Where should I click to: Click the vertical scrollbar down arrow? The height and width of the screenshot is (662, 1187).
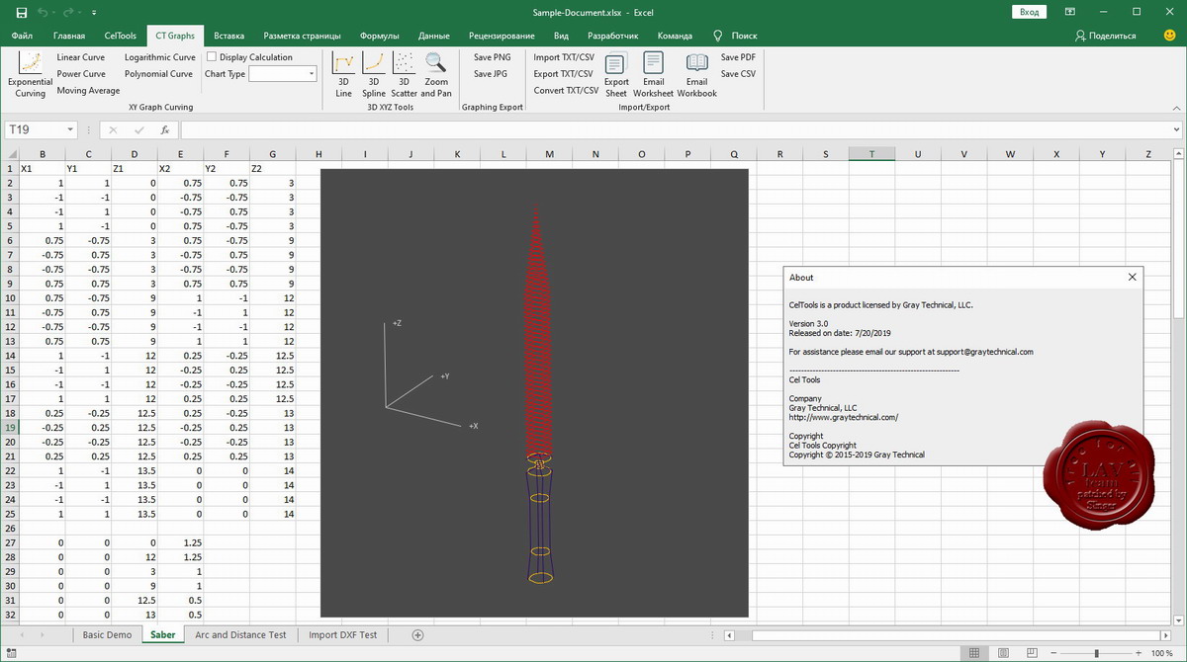coord(1179,619)
